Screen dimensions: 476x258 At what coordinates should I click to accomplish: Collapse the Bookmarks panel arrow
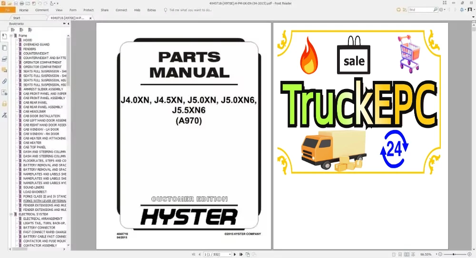[x=68, y=24]
